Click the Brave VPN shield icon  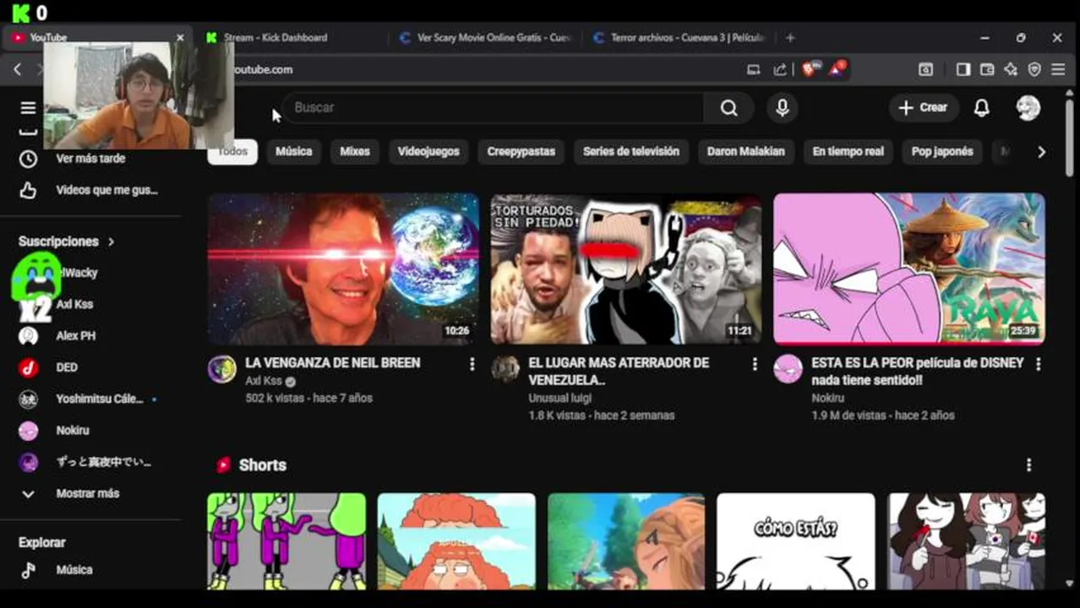pyautogui.click(x=1034, y=69)
